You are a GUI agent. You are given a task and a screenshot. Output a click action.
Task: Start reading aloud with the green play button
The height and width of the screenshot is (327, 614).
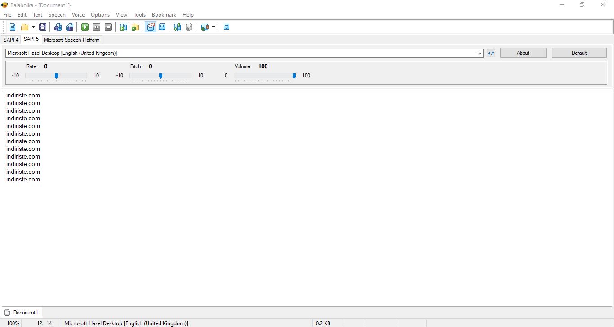click(85, 27)
